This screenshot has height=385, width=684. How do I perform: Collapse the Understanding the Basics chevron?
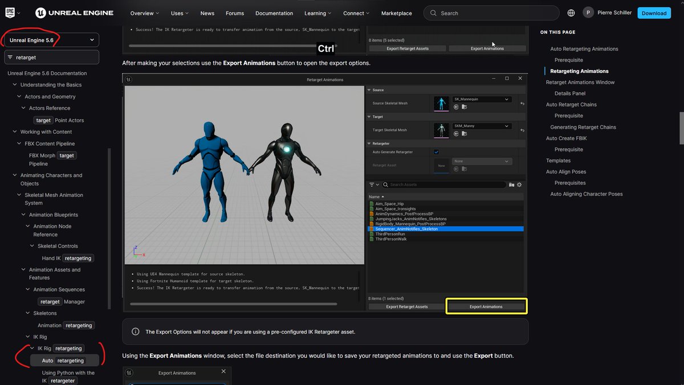click(15, 85)
